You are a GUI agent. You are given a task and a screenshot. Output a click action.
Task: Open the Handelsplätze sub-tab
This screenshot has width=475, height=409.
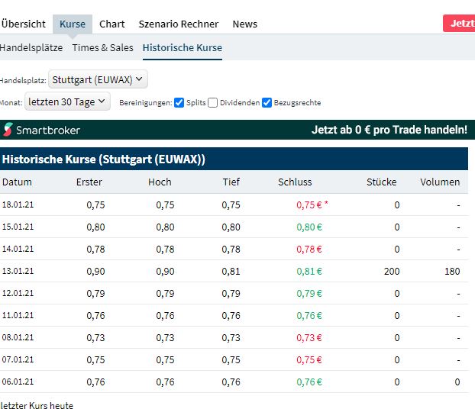pos(30,47)
